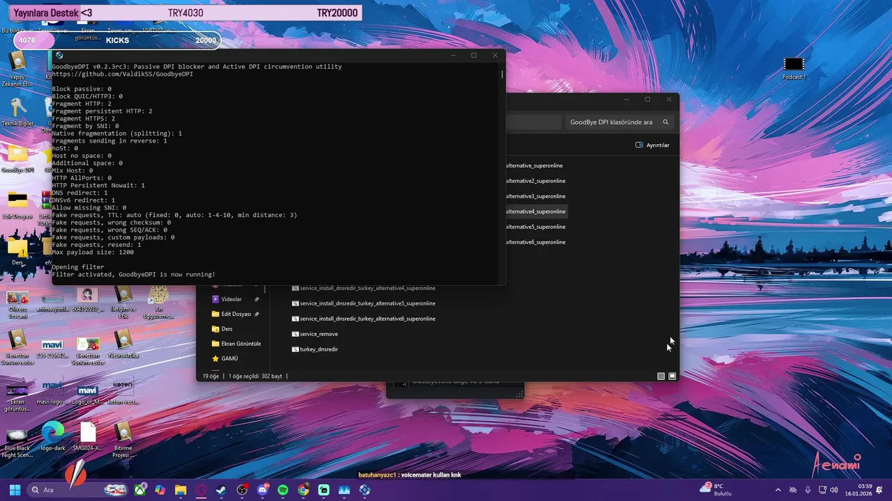Select Ders desktop folder icon

(x=17, y=252)
